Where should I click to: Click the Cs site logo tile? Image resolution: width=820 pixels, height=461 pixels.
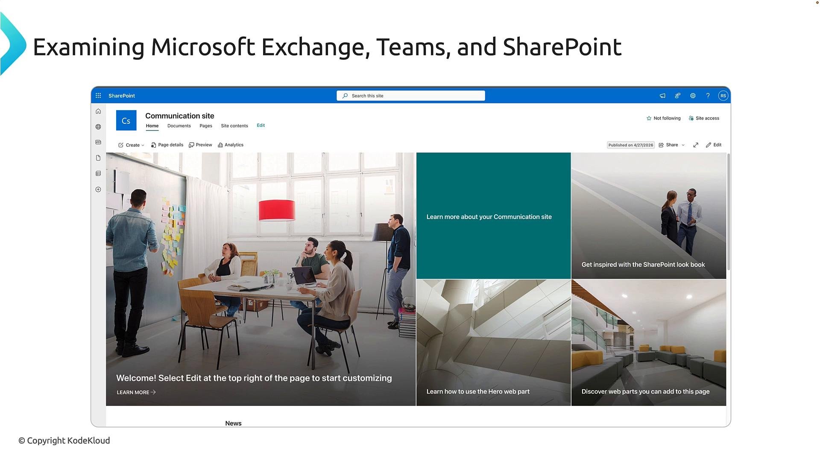tap(126, 120)
